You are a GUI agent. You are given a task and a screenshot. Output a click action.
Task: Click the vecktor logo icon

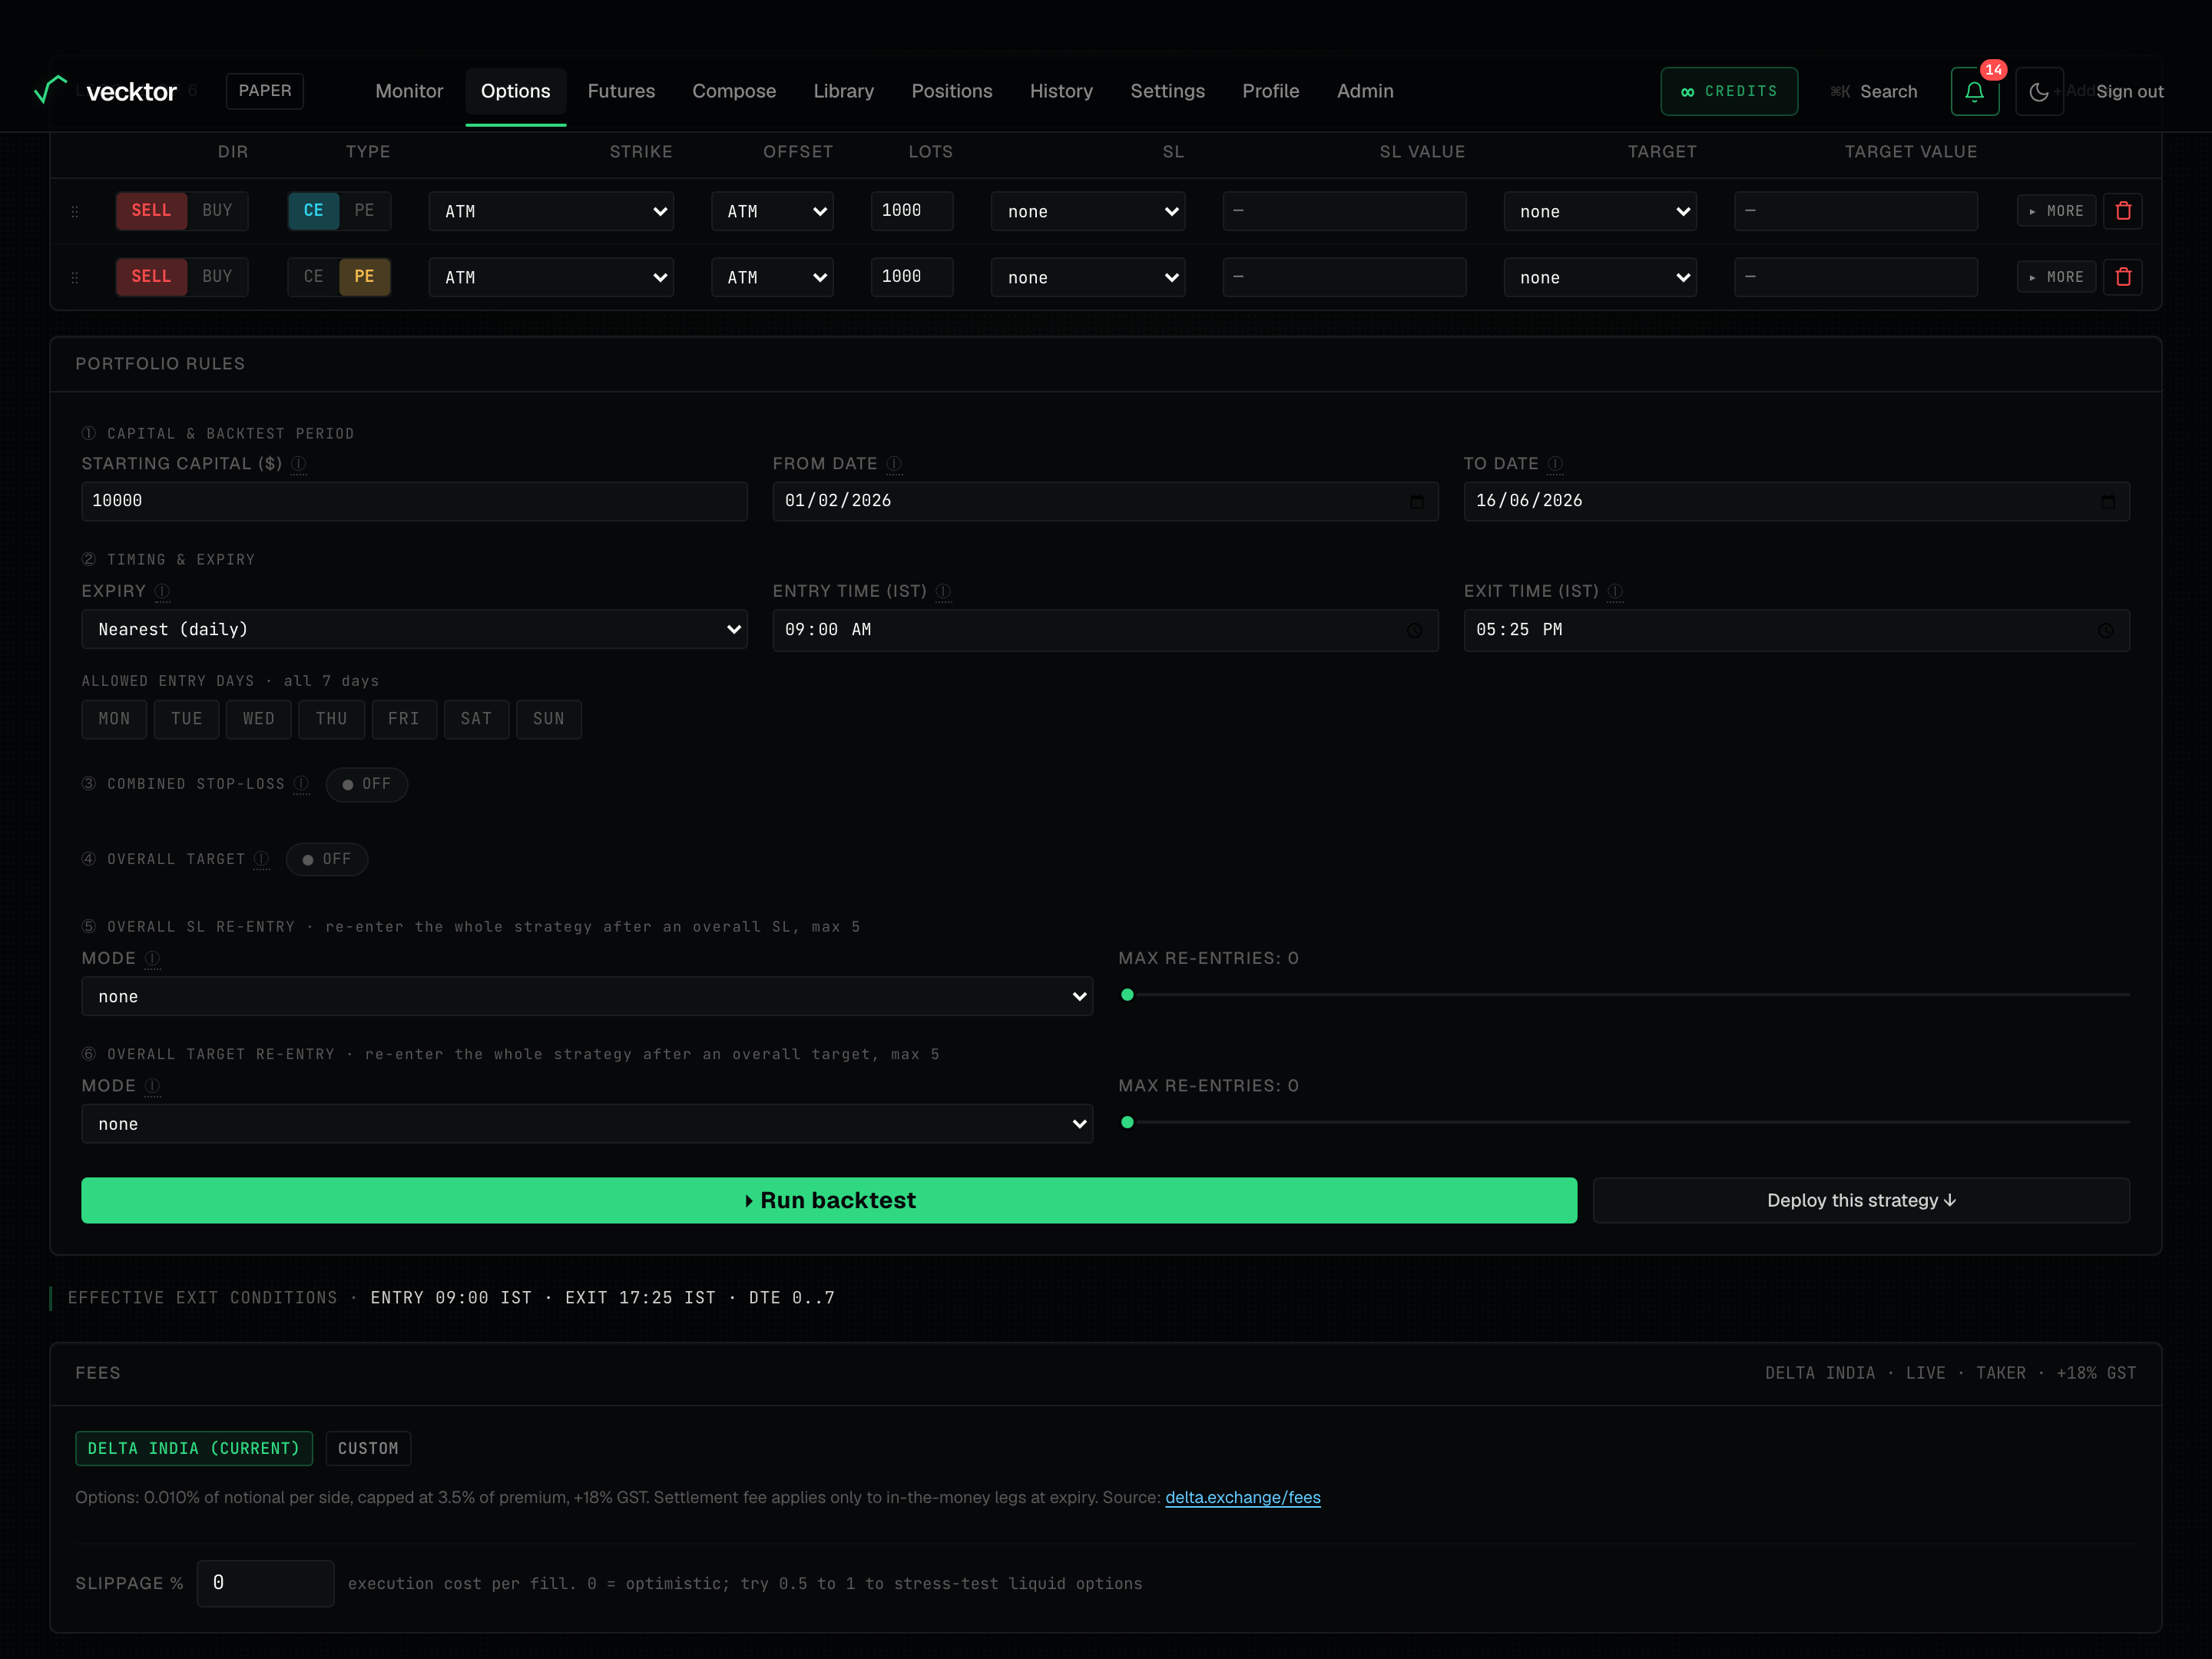point(51,90)
